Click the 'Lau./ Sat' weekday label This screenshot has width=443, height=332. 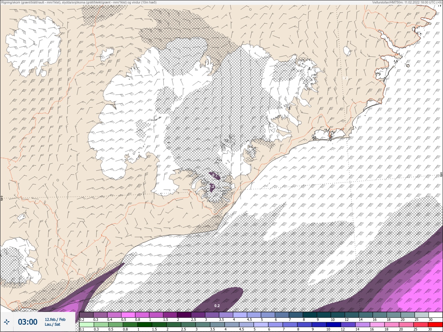[x=52, y=324]
